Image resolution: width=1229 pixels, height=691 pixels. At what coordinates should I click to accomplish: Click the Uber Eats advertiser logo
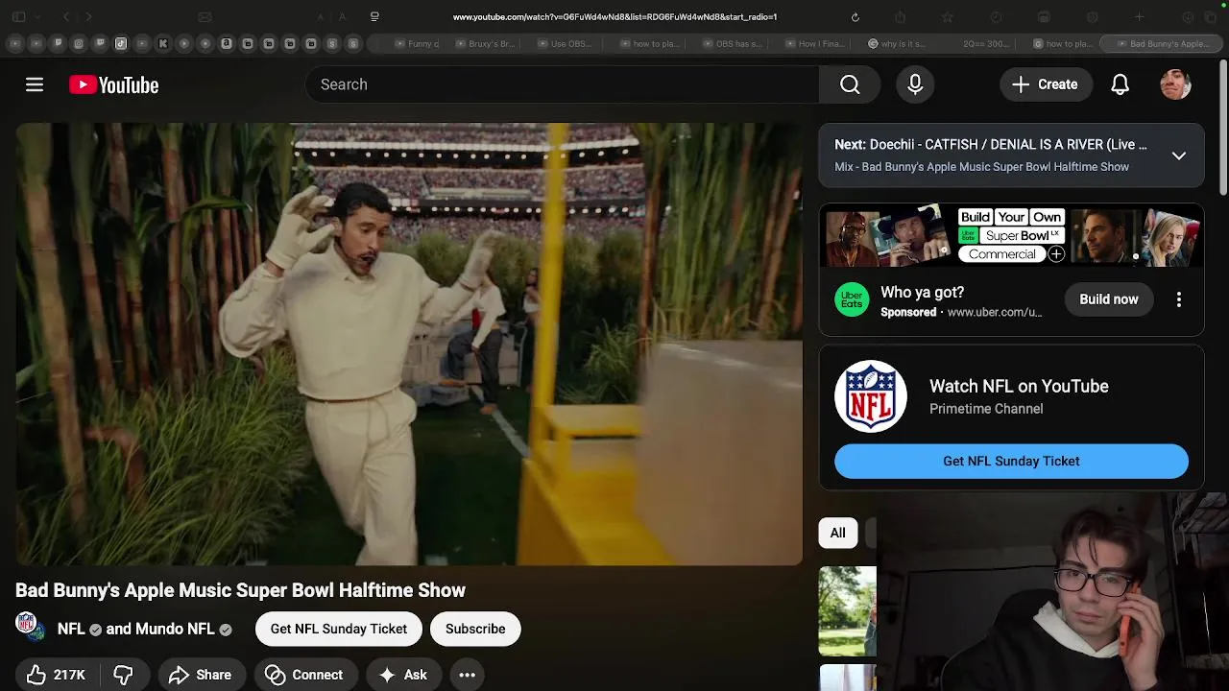point(852,299)
